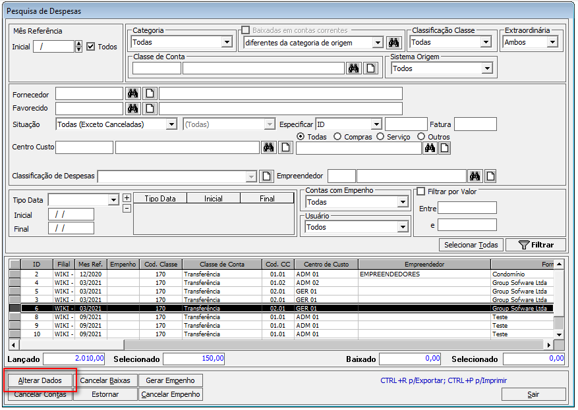Click the Alterar Dados button

[40, 380]
